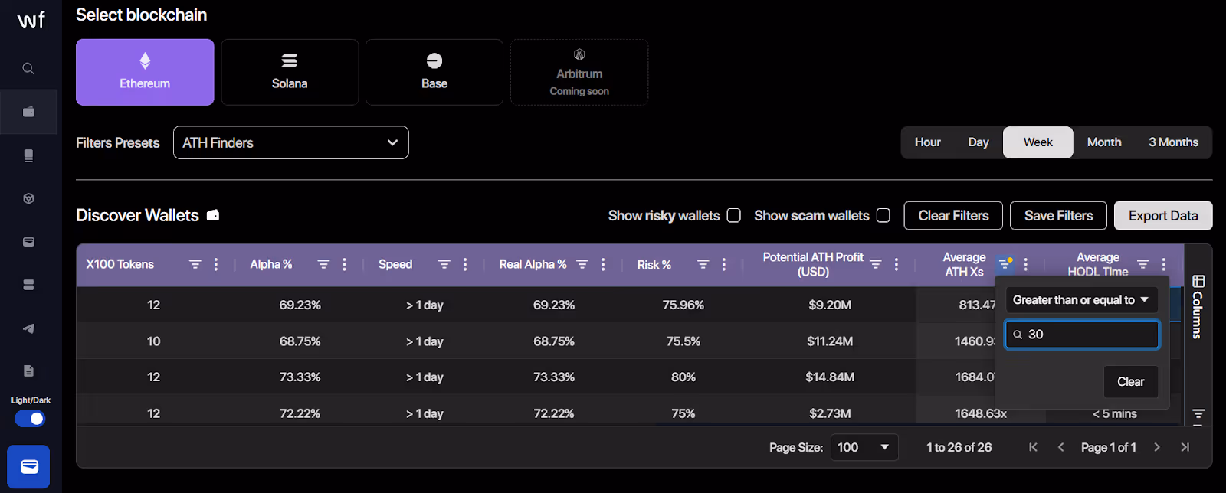The width and height of the screenshot is (1226, 493).
Task: Enable Show risky wallets checkbox
Action: 733,216
